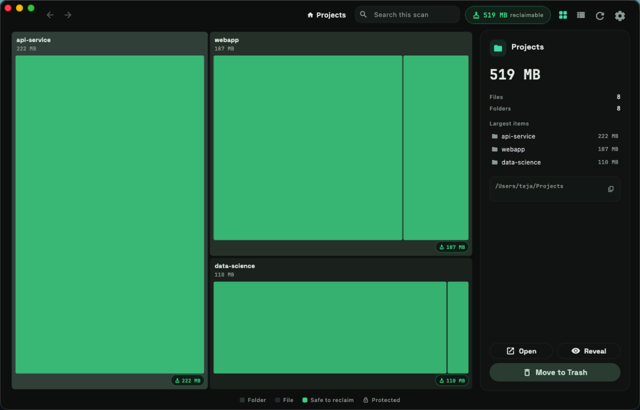Click the Open button

point(521,351)
